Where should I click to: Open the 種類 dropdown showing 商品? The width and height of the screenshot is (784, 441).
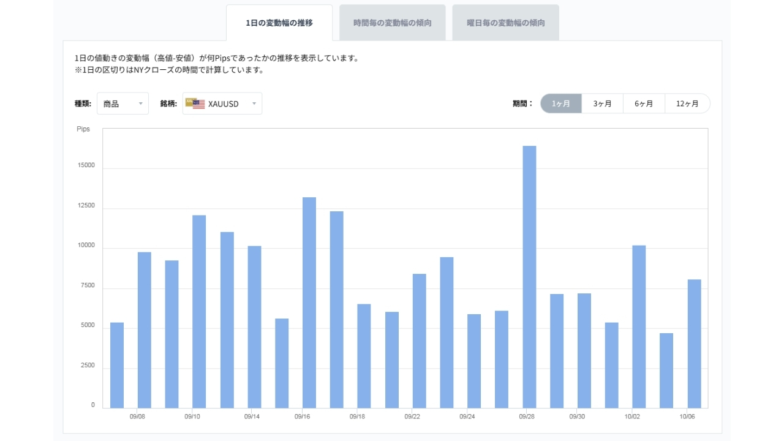(123, 104)
